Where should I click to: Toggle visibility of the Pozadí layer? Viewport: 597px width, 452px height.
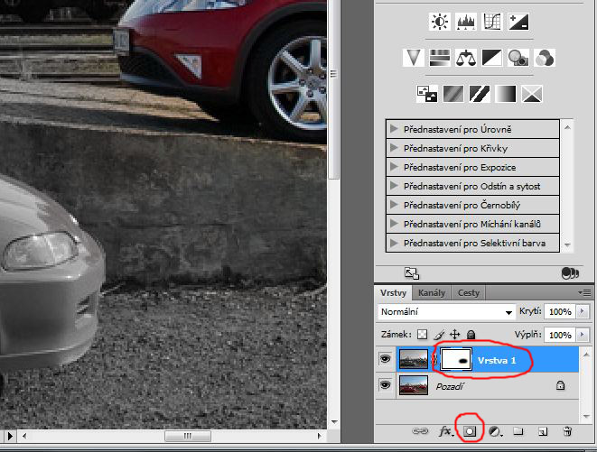click(387, 384)
